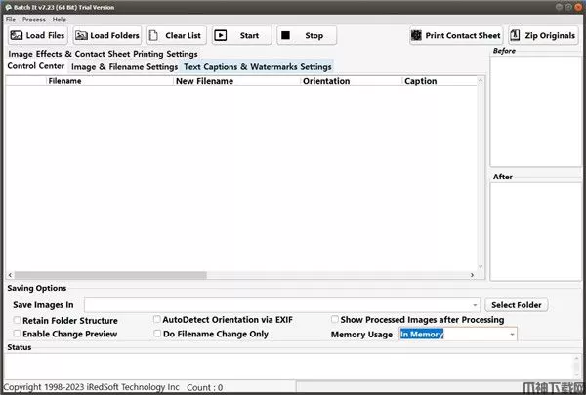Toggle AutoDetect Orientation via EXIF
The image size is (586, 395).
click(x=157, y=319)
